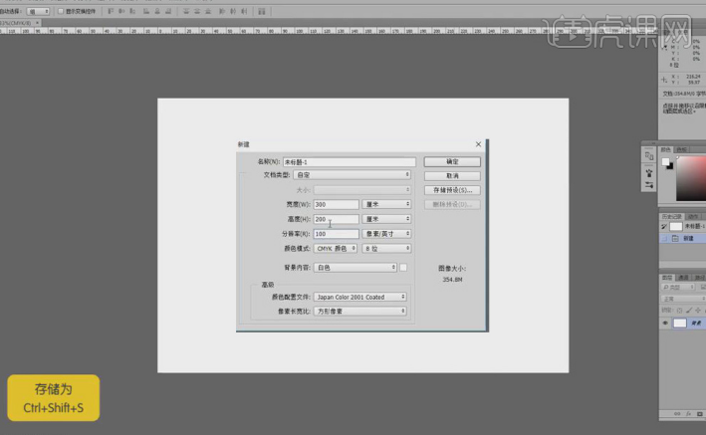Open the 颜色模式 CMYK color mode dropdown
Viewport: 706px width, 435px height.
coord(336,248)
